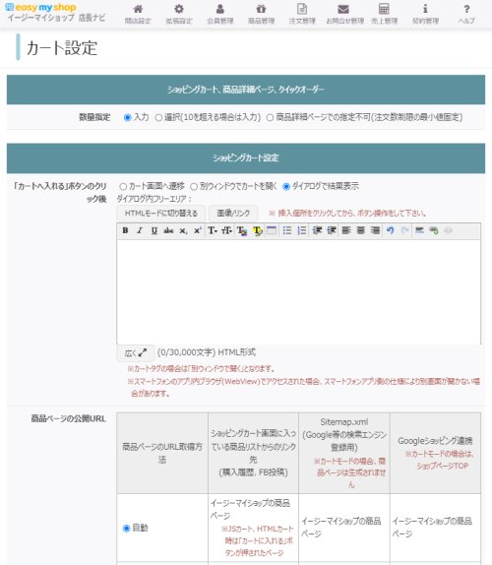The image size is (492, 565).
Task: Click the ショッピングカート設定 section header
Action: tap(246, 158)
